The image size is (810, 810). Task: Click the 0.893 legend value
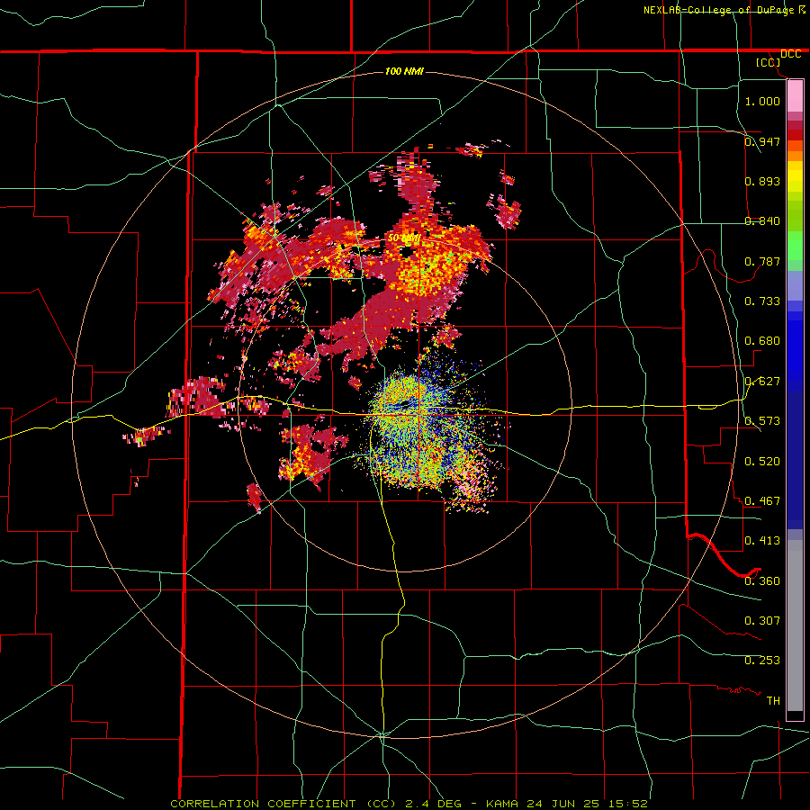[762, 181]
